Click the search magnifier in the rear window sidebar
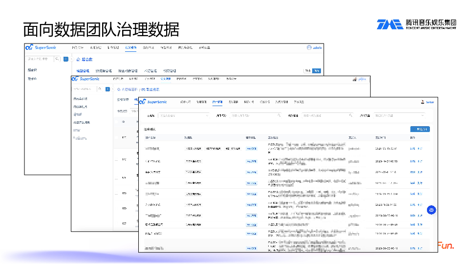The height and width of the screenshot is (264, 469). (57, 59)
